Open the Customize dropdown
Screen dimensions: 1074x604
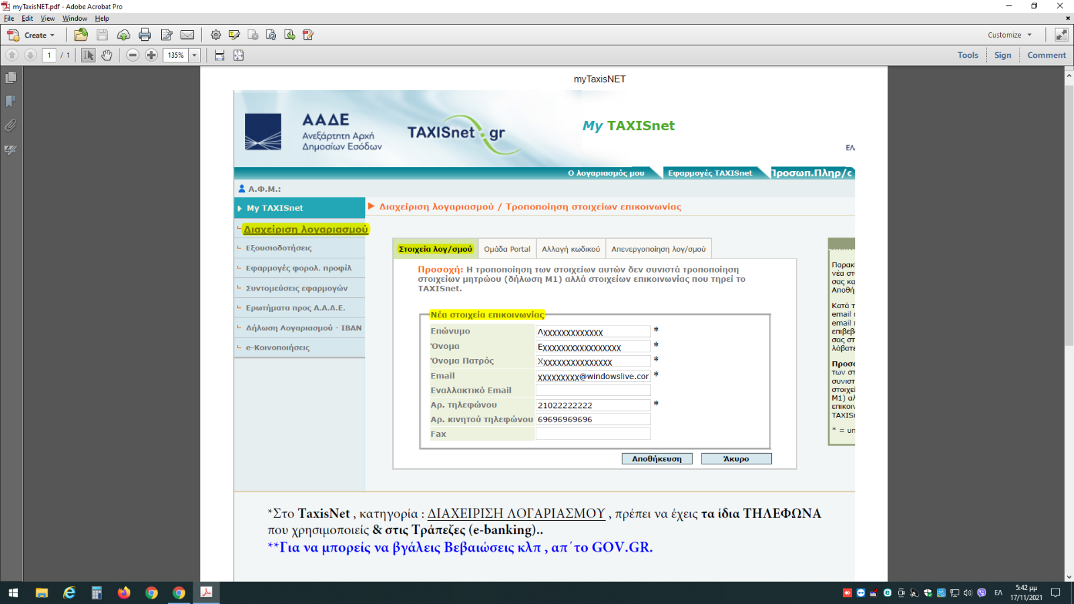pos(1010,35)
